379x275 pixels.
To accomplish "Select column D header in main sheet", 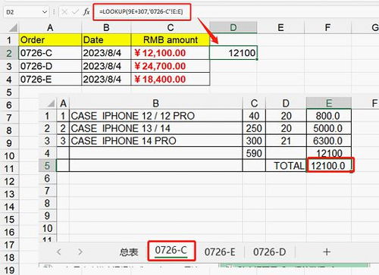I will click(x=233, y=27).
